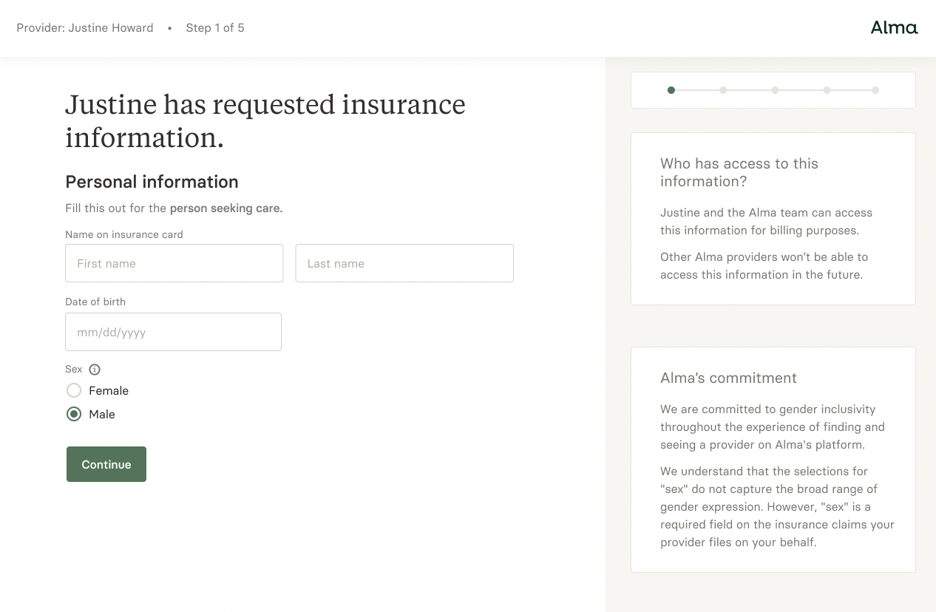Viewport: 936px width, 612px height.
Task: Click the Date of birth input
Action: coord(173,332)
